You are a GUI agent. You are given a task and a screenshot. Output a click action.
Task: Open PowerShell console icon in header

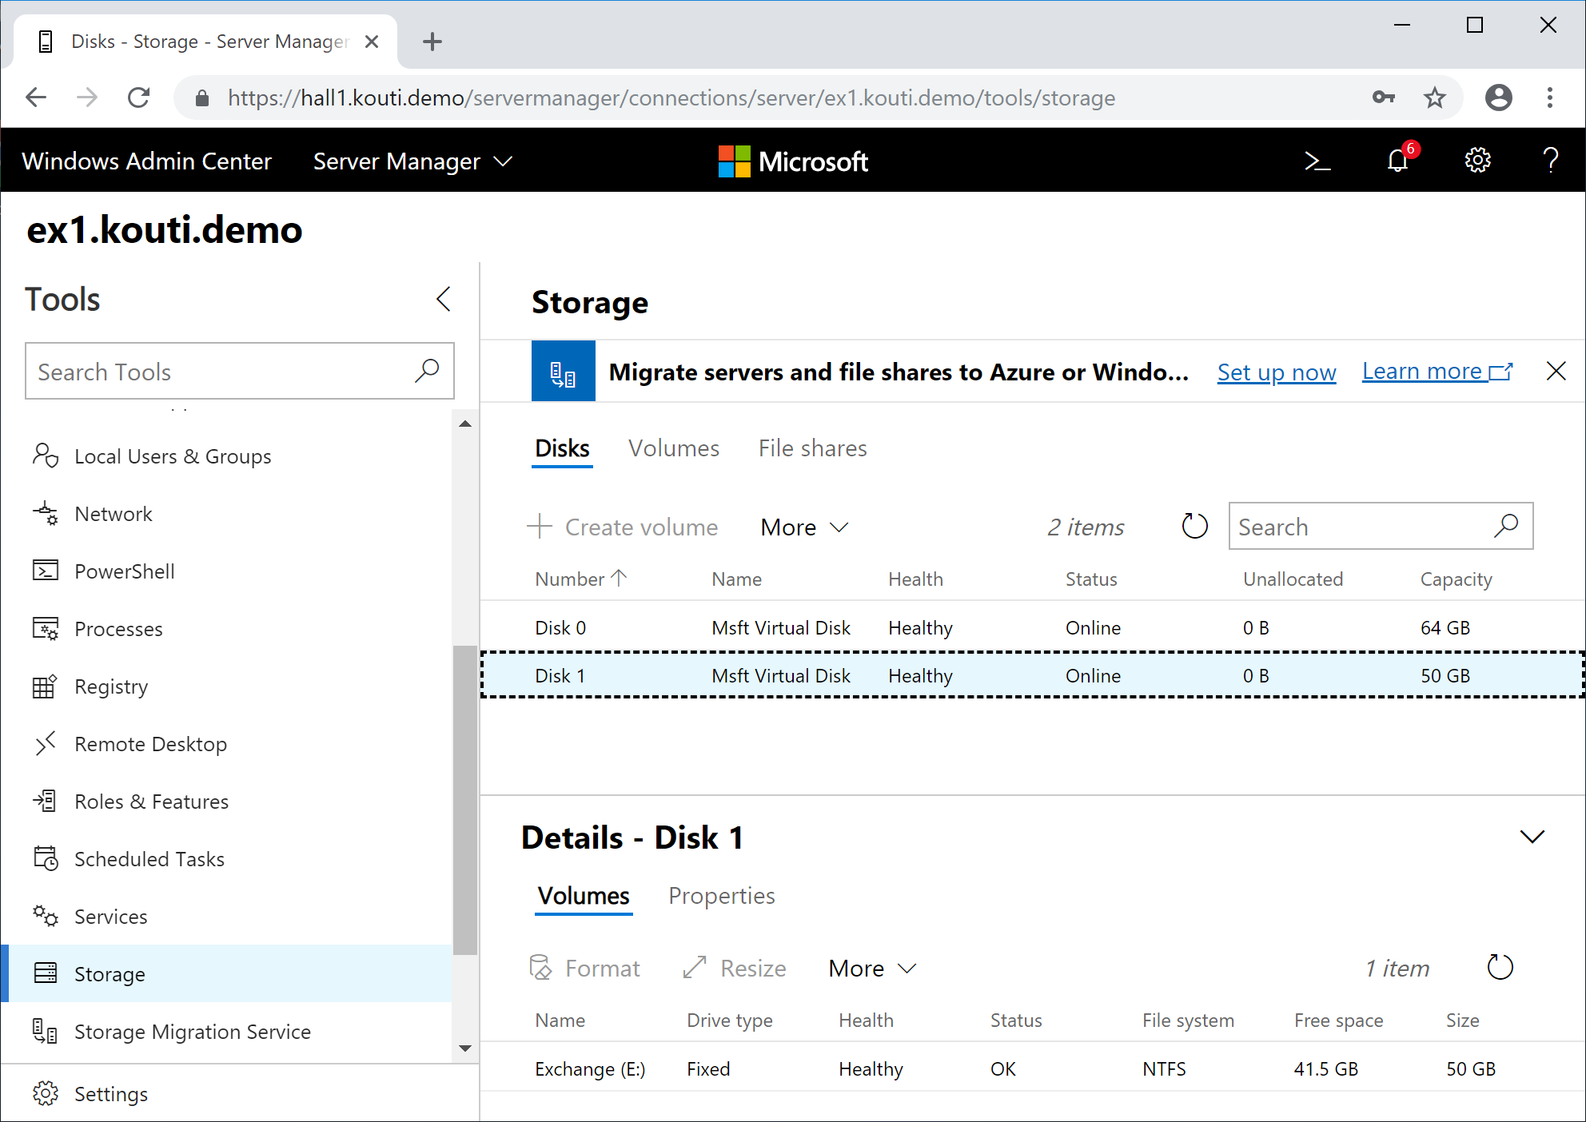pyautogui.click(x=1317, y=161)
